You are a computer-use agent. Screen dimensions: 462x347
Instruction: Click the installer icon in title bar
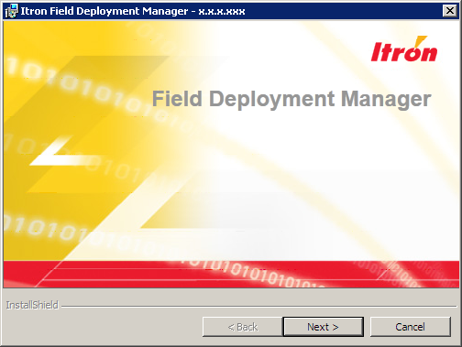coord(12,11)
